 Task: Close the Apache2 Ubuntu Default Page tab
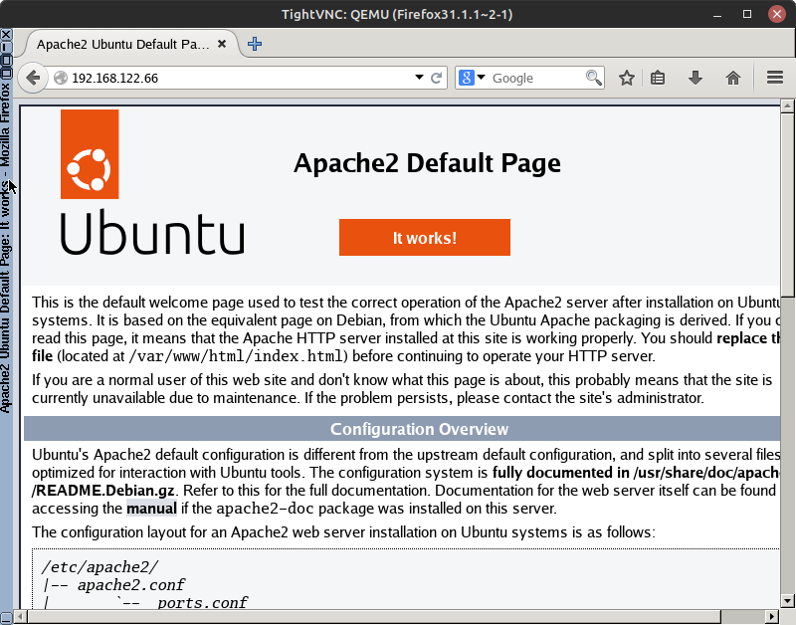tap(222, 44)
